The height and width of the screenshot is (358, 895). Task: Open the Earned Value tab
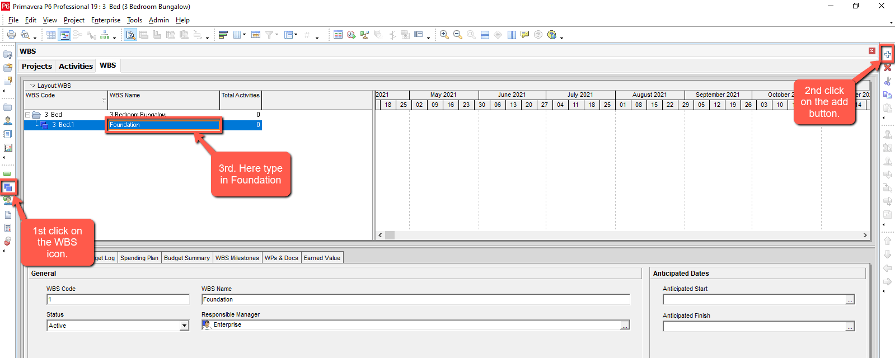pyautogui.click(x=322, y=258)
